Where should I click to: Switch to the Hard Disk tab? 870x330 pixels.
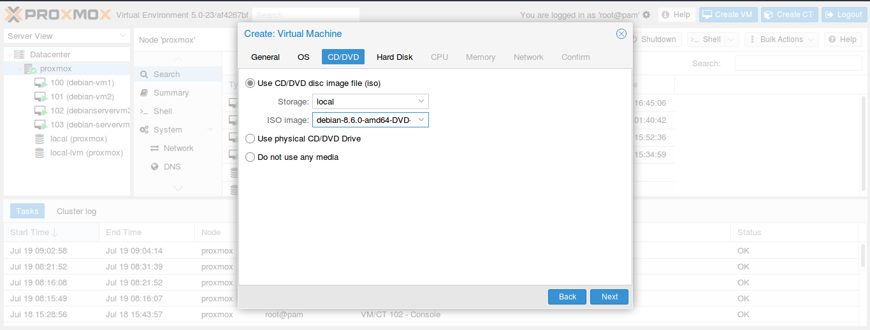[395, 57]
